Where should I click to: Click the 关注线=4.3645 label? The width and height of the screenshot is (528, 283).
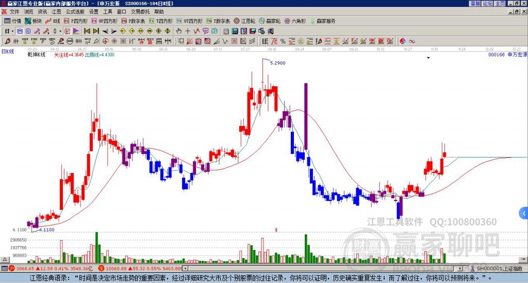(69, 55)
